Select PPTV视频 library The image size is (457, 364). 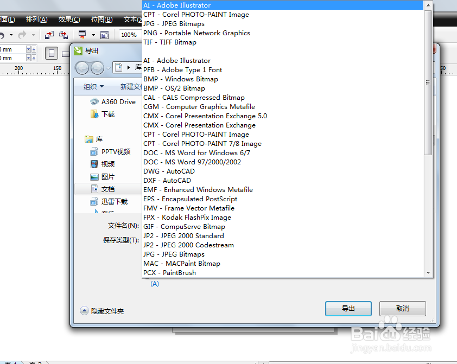[x=110, y=152]
